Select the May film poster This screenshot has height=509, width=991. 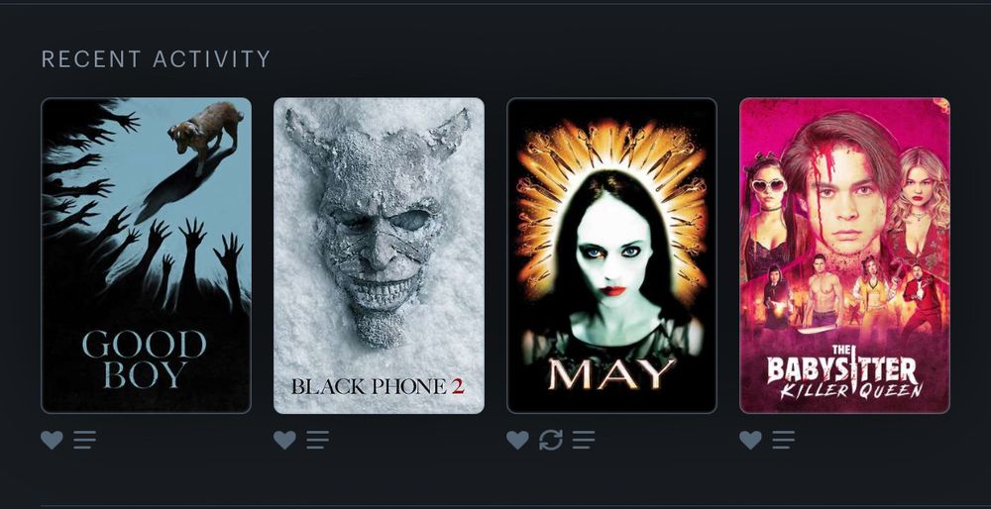(611, 255)
